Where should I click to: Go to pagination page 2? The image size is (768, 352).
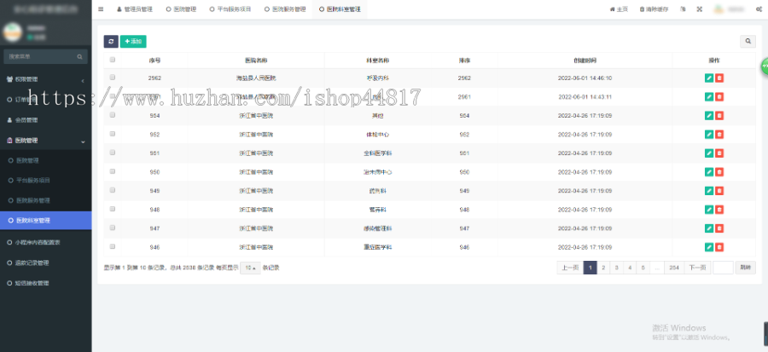coord(603,268)
